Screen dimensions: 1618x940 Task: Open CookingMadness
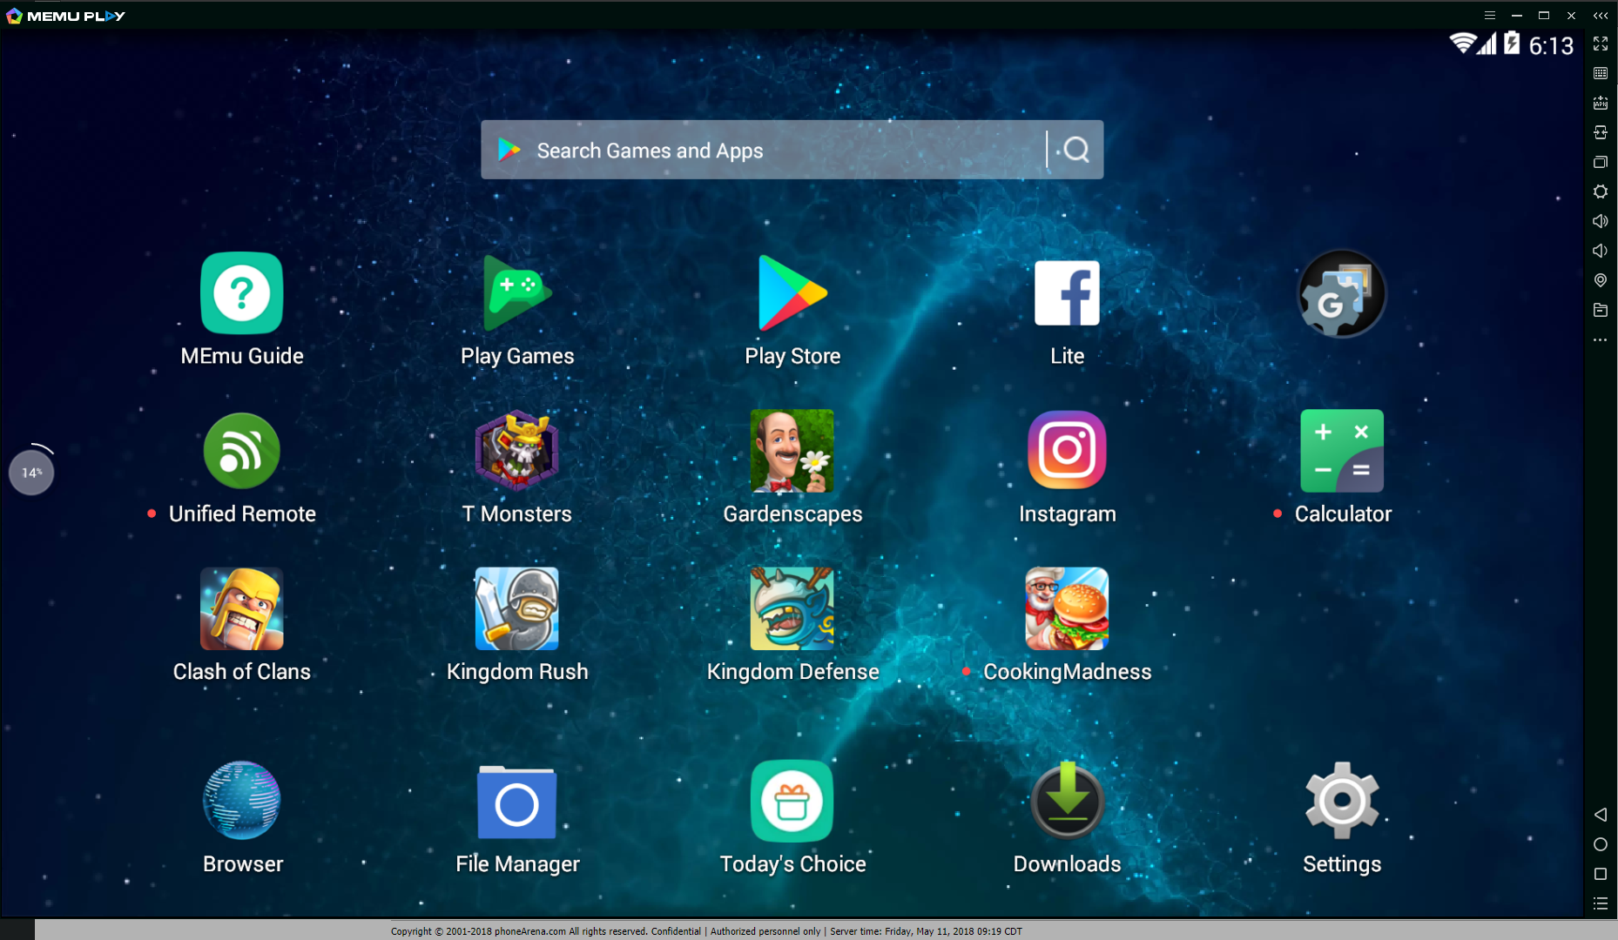(1067, 608)
